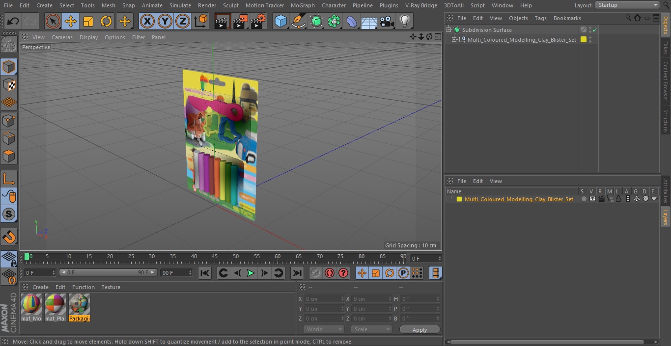Image resolution: width=671 pixels, height=346 pixels.
Task: Click the X position input field
Action: (x=324, y=299)
